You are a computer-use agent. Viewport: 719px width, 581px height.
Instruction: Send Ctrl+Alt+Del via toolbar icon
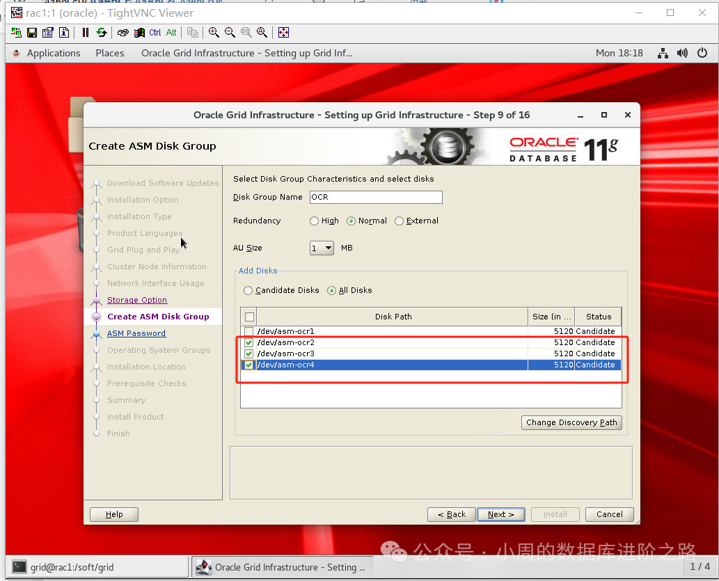click(123, 33)
